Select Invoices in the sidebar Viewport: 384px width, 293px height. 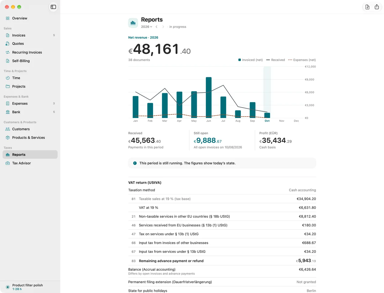pos(30,35)
